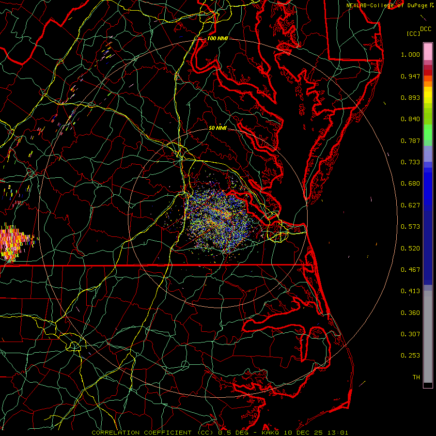Select the red swatch on the color bar
Screen dimensions: 436x436
click(428, 72)
